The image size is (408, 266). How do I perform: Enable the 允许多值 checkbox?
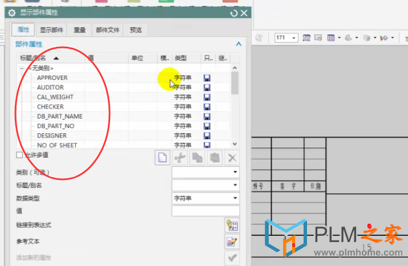click(x=19, y=155)
